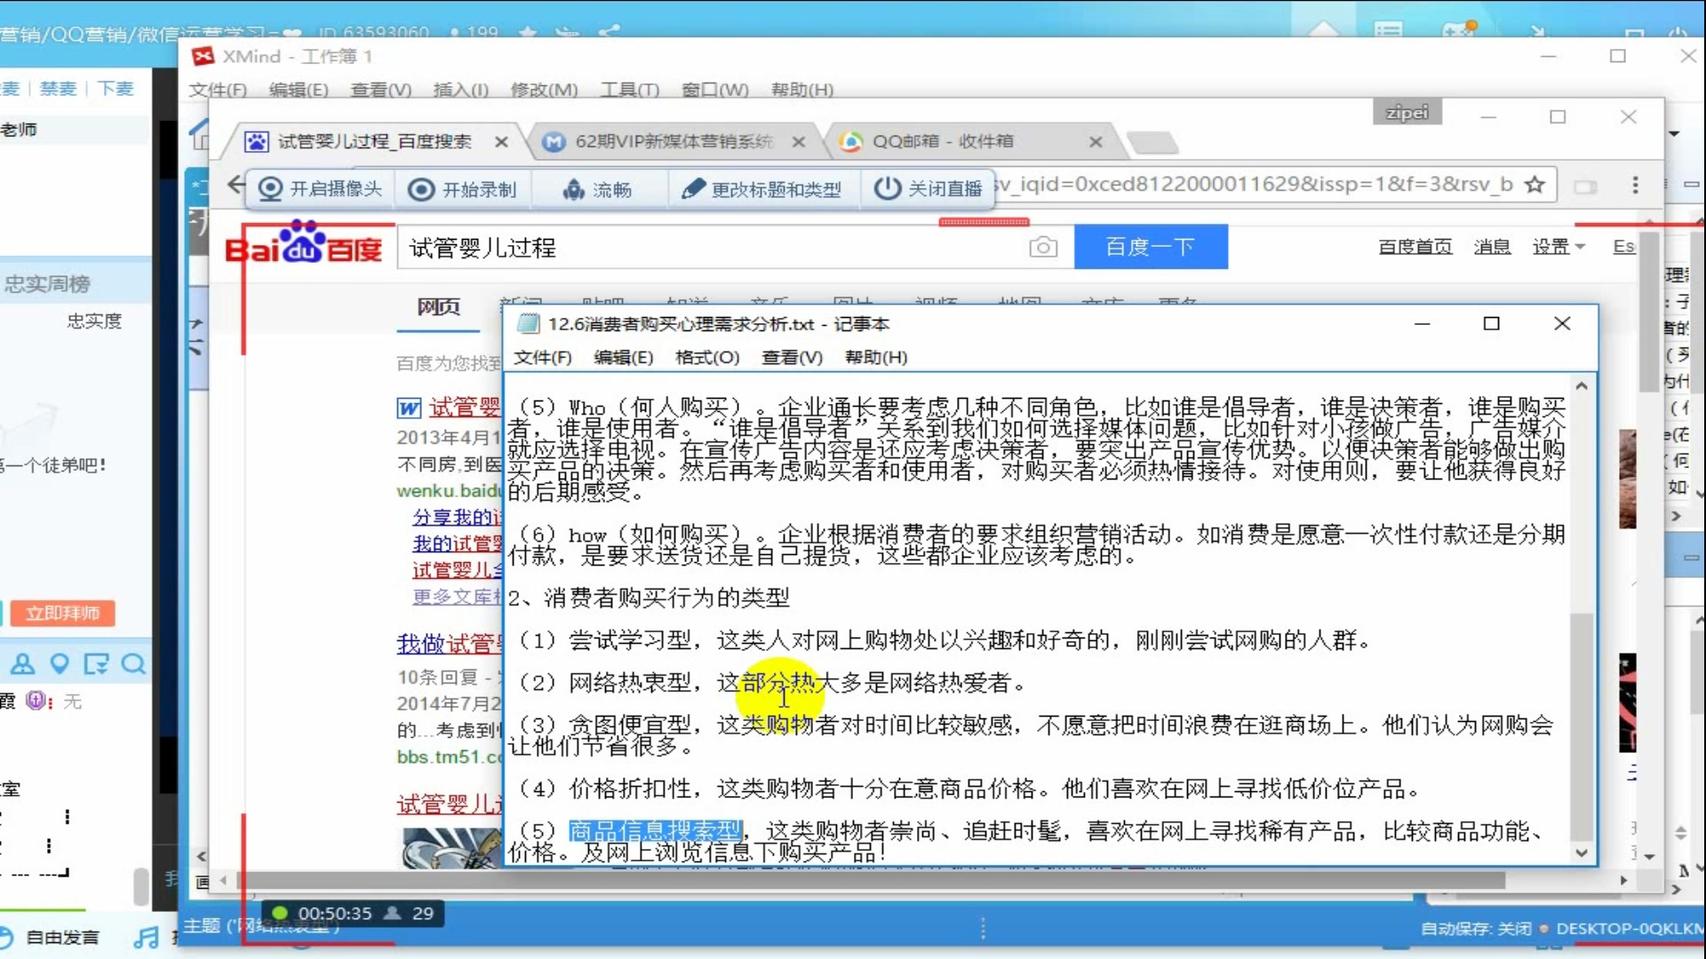The height and width of the screenshot is (959, 1706).
Task: Click the camera image-search icon
Action: coord(1043,247)
